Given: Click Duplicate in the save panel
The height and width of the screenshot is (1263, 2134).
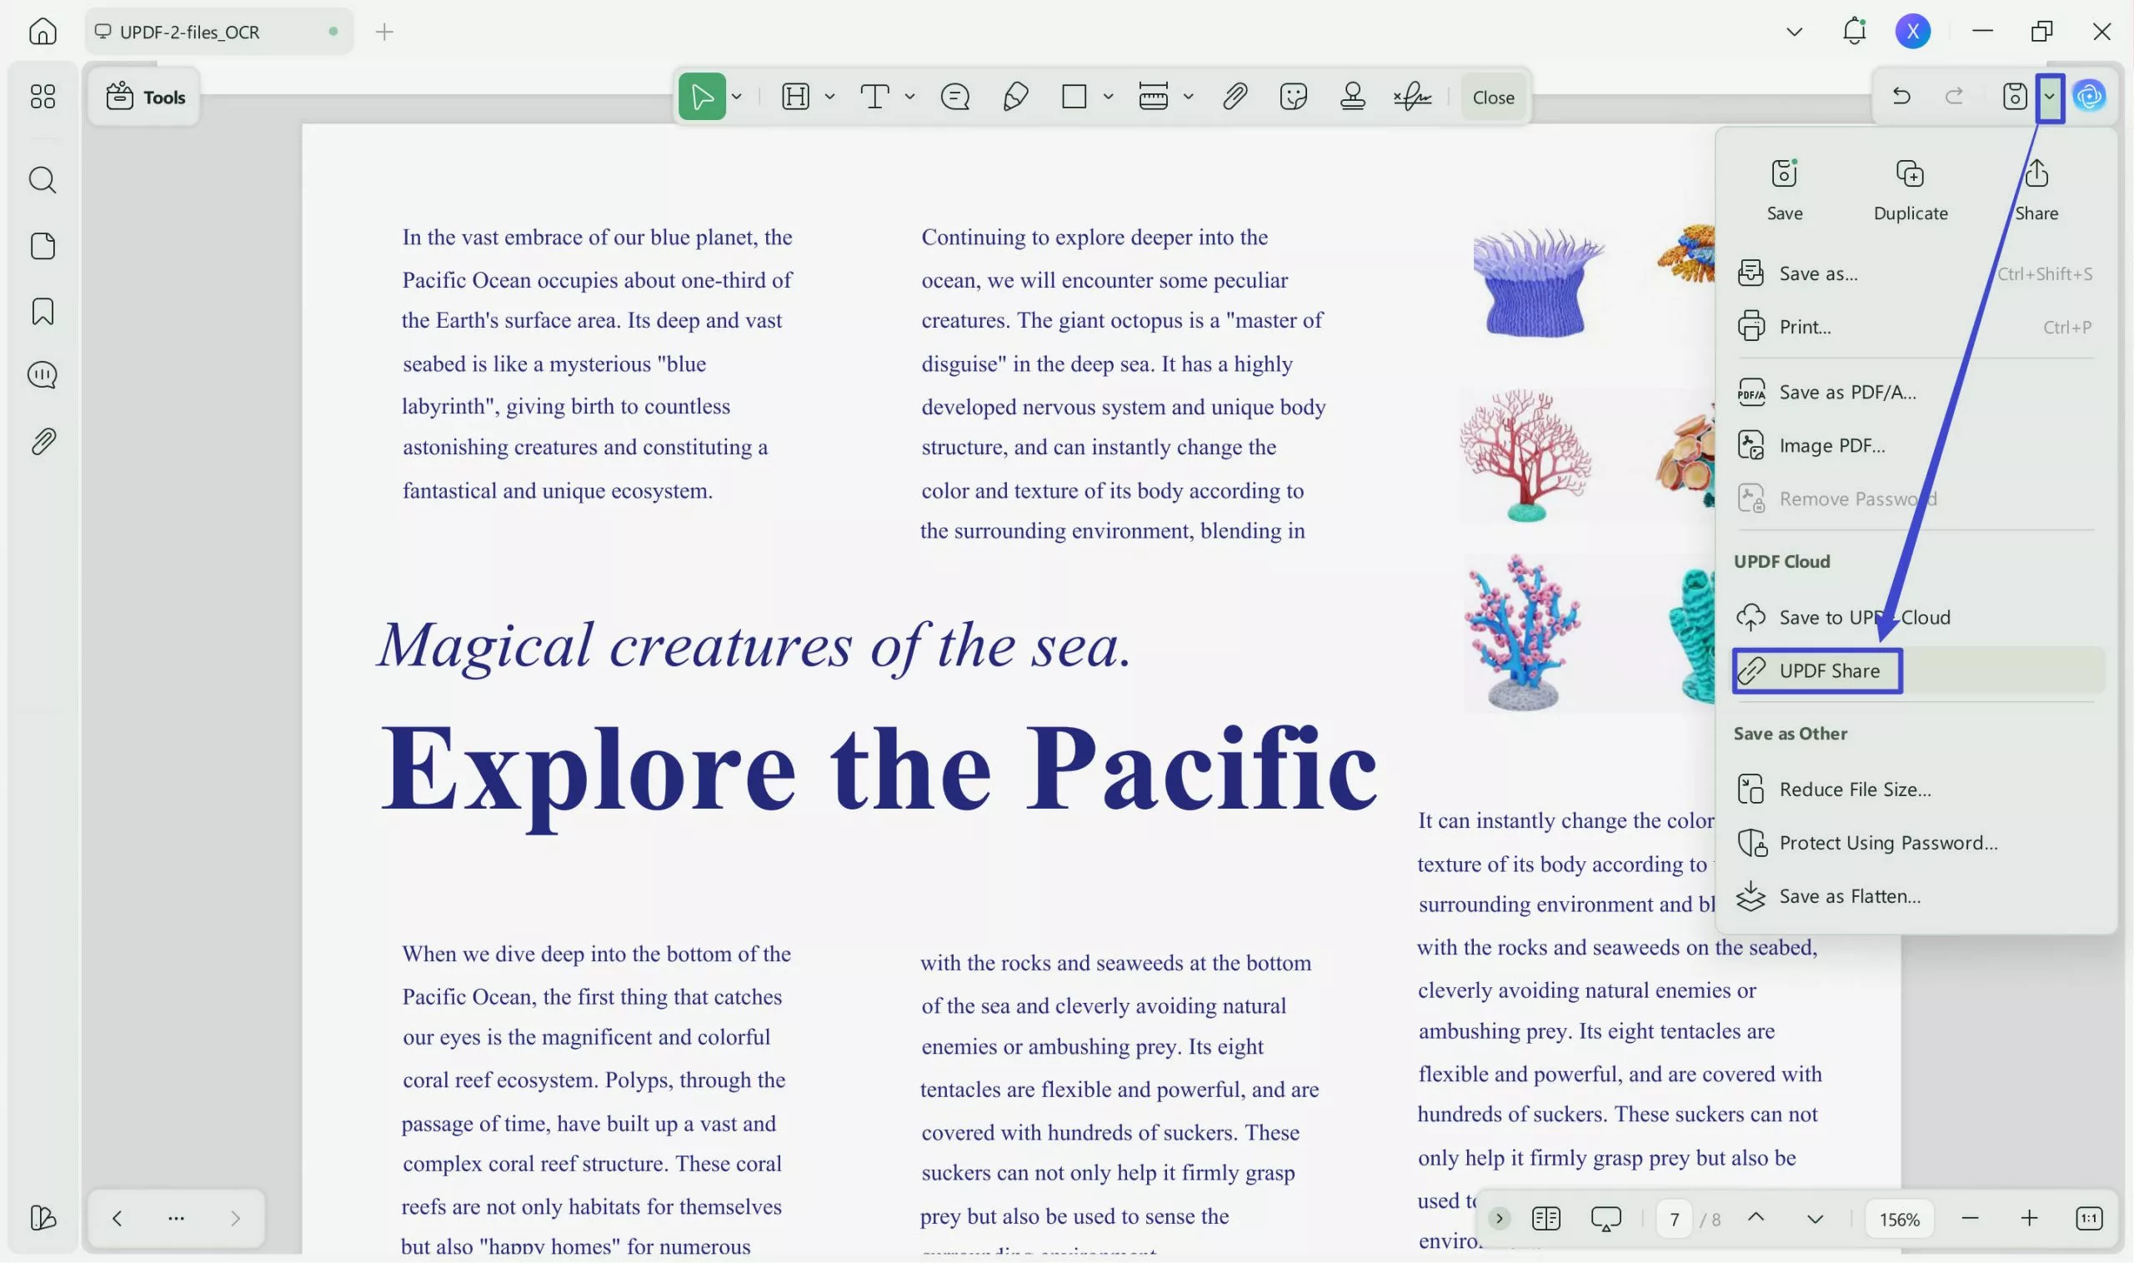Looking at the screenshot, I should click(1911, 188).
